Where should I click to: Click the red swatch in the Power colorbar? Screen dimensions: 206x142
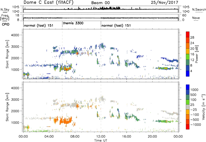click(x=188, y=34)
